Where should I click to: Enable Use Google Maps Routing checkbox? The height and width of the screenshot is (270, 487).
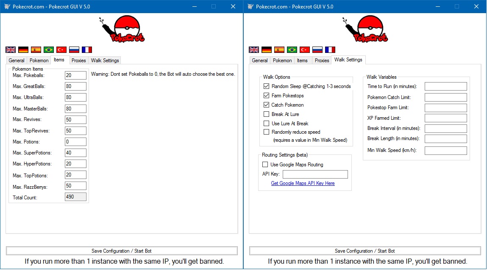pyautogui.click(x=265, y=164)
